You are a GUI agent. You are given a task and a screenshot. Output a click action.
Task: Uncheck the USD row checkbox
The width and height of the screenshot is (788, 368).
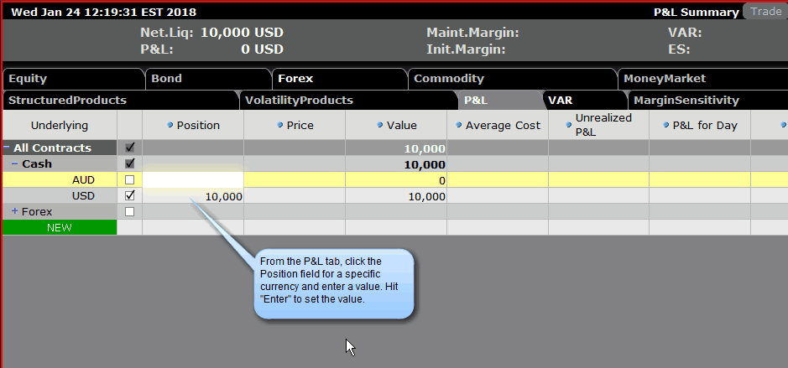point(129,196)
